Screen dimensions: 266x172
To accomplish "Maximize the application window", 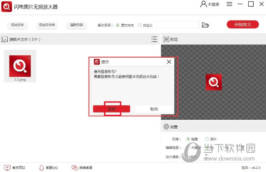I will pos(251,4).
